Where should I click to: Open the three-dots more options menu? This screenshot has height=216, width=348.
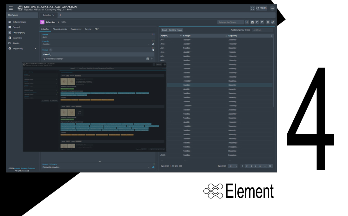point(272,8)
